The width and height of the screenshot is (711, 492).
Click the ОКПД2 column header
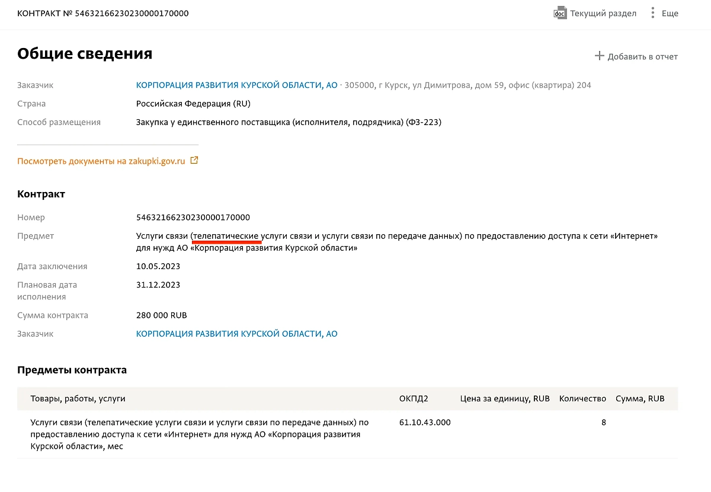(x=414, y=399)
